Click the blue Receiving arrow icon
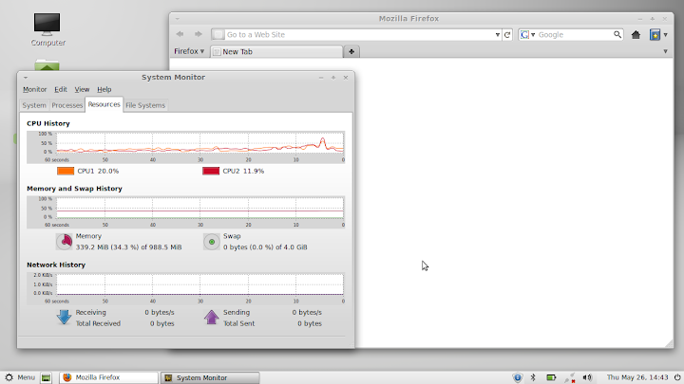 click(65, 318)
